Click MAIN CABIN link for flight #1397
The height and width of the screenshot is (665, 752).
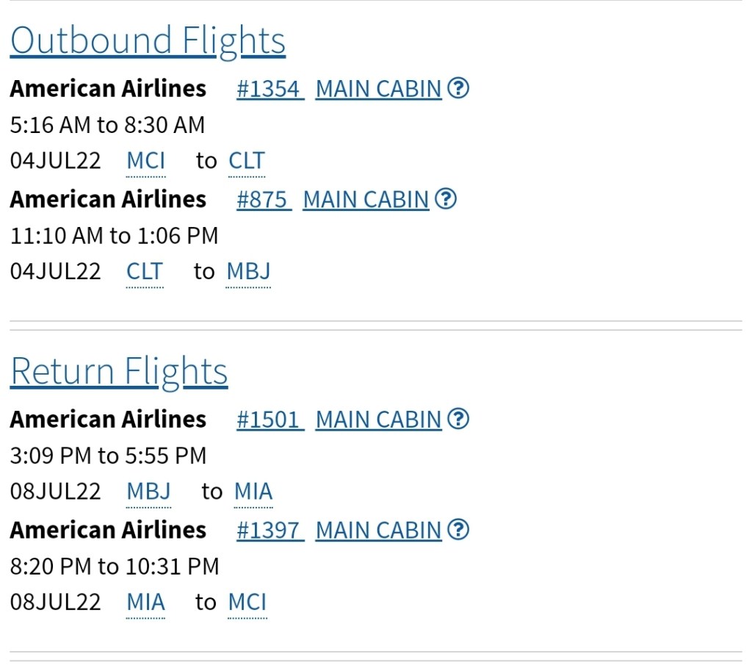[x=378, y=530]
